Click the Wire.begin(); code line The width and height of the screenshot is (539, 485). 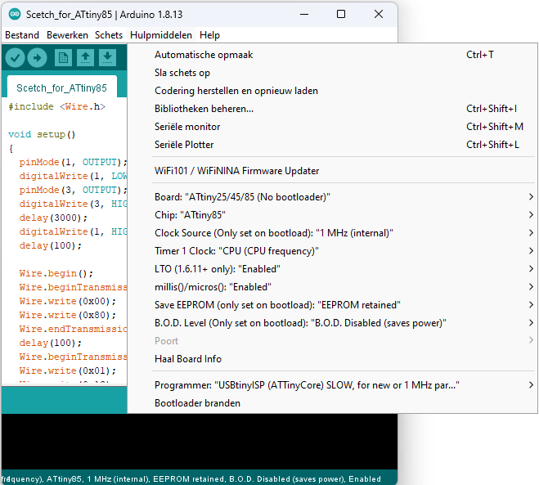(x=56, y=274)
